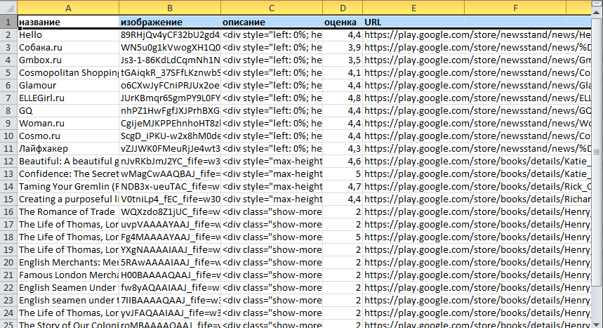603x328 pixels.
Task: Select cell 'Confidence: The Secret'
Action: (68, 173)
